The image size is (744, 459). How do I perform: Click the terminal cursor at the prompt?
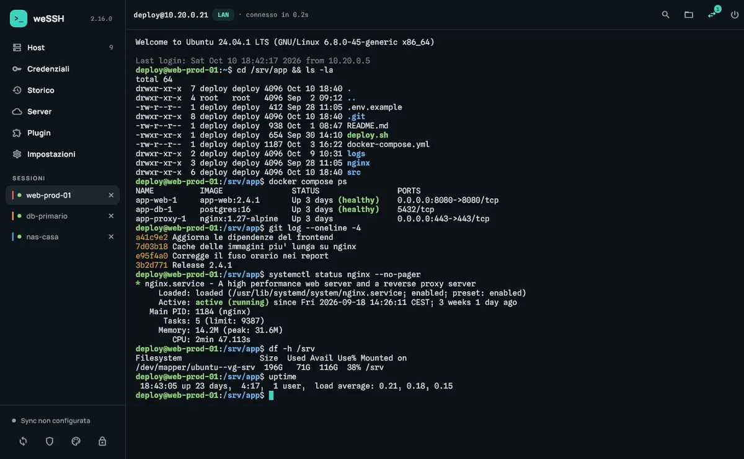271,395
